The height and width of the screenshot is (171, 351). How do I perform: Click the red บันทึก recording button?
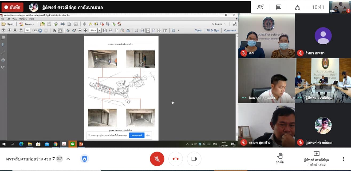pyautogui.click(x=13, y=7)
